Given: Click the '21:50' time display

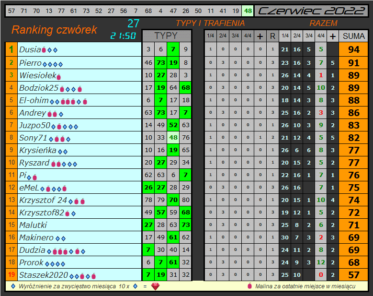Looking at the screenshot, I should tap(123, 36).
